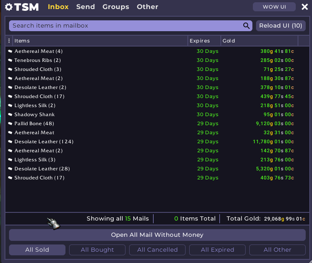Select the All Bought filter button
The image size is (312, 263).
click(x=97, y=250)
